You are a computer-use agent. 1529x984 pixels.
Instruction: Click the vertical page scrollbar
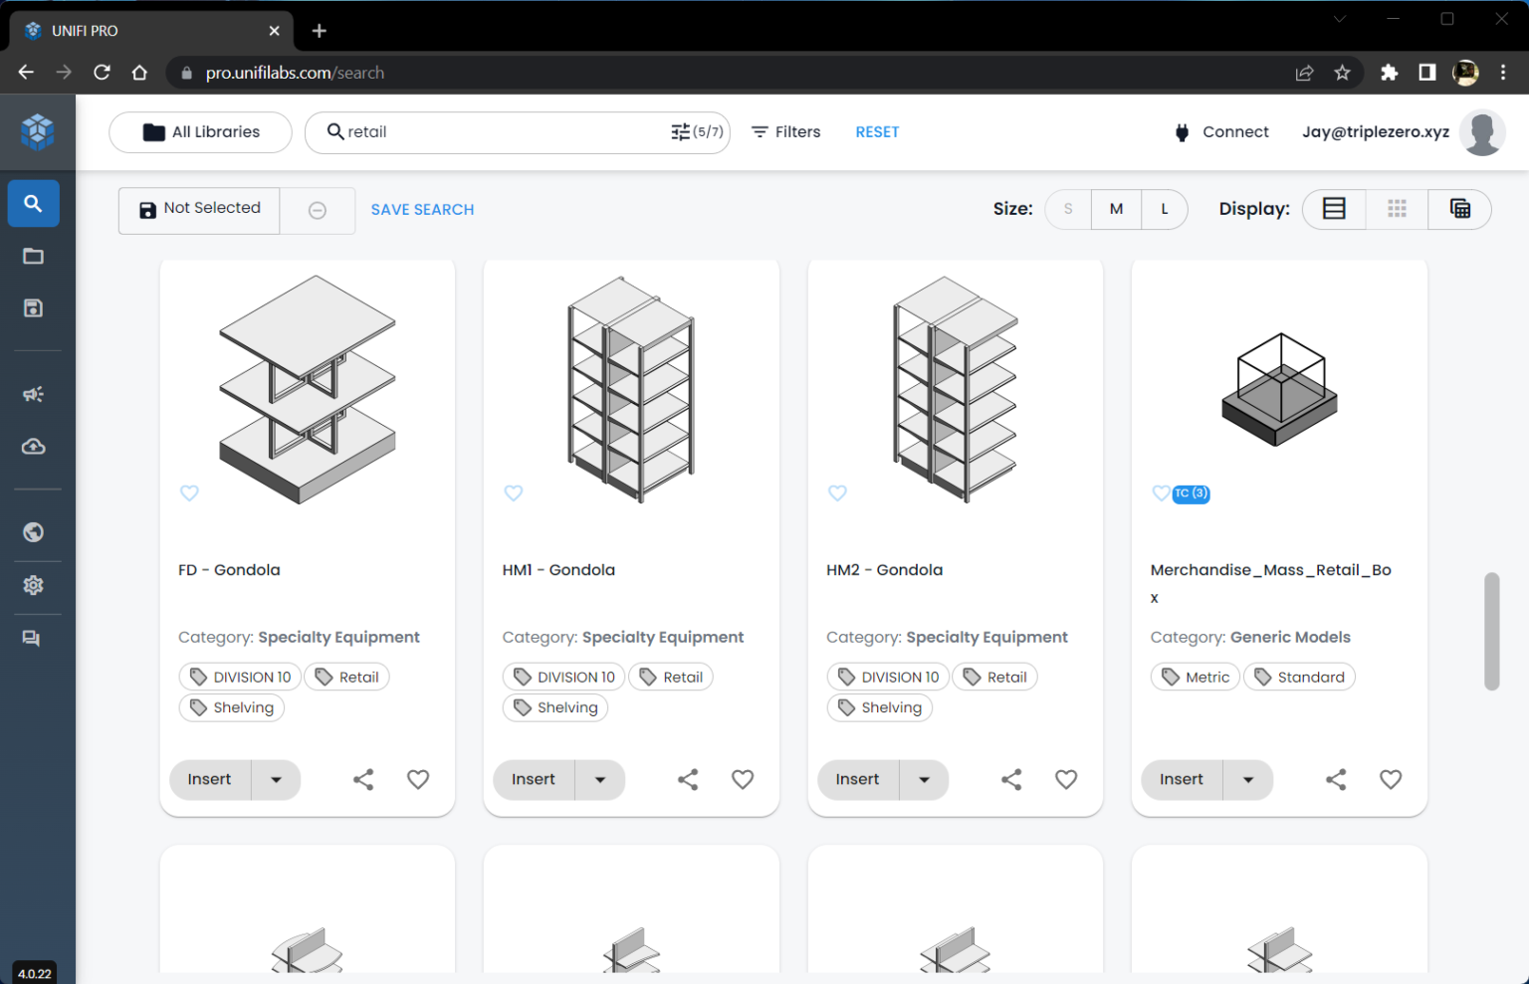[x=1491, y=631]
